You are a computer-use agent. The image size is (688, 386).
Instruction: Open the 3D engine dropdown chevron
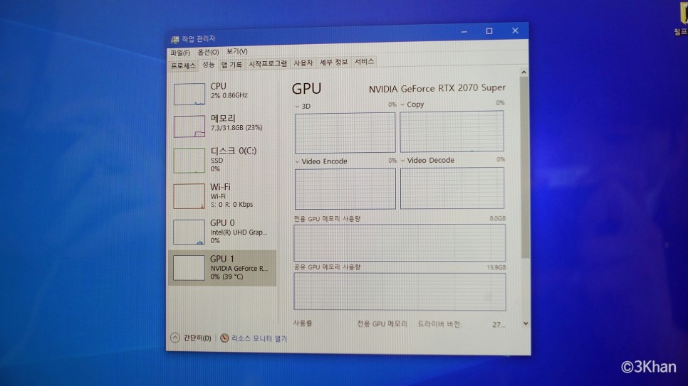[x=297, y=107]
